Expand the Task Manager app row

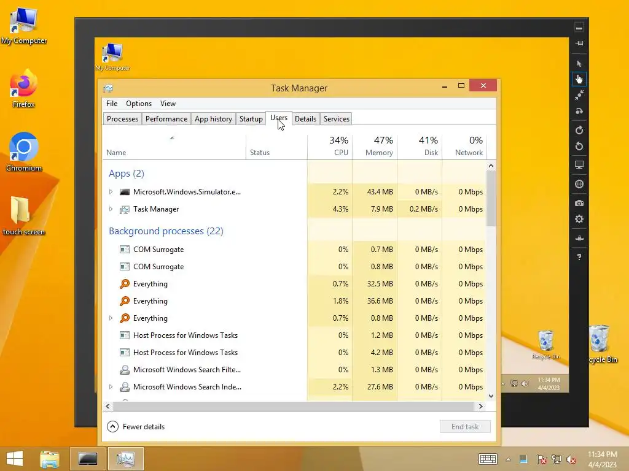coord(111,209)
